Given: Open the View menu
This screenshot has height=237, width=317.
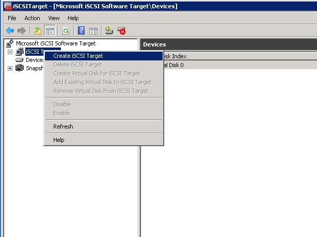Looking at the screenshot, I should pyautogui.click(x=54, y=18).
